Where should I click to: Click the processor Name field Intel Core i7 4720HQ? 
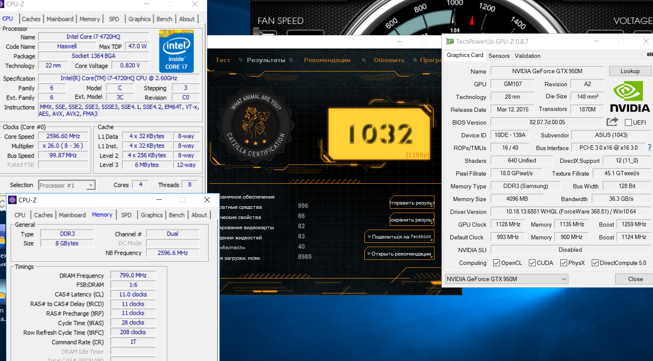[x=94, y=37]
